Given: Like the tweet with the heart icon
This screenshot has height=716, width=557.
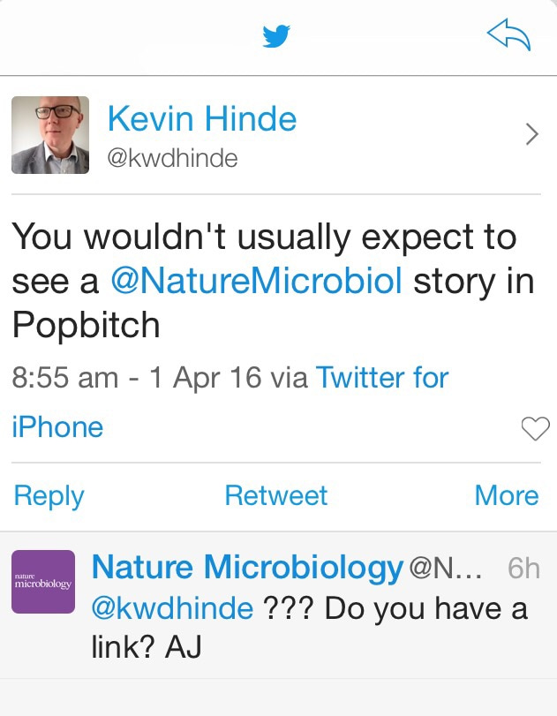Looking at the screenshot, I should (x=535, y=429).
